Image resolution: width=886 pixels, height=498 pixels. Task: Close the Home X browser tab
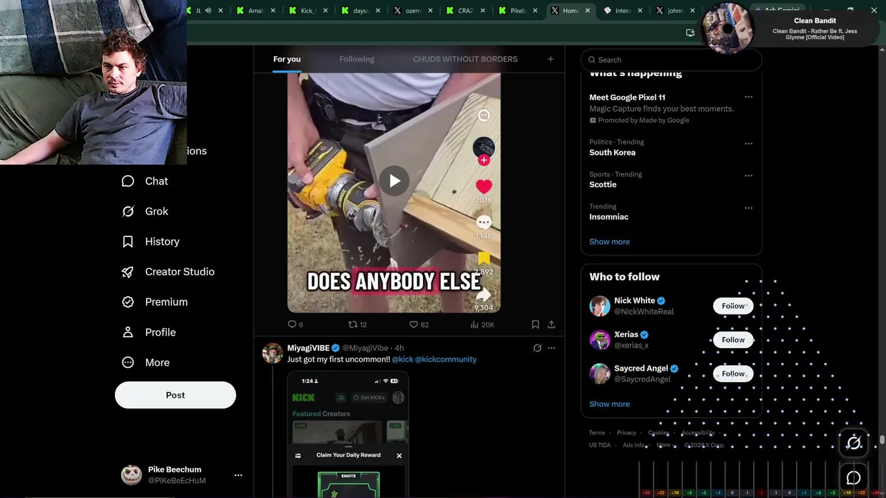click(588, 10)
